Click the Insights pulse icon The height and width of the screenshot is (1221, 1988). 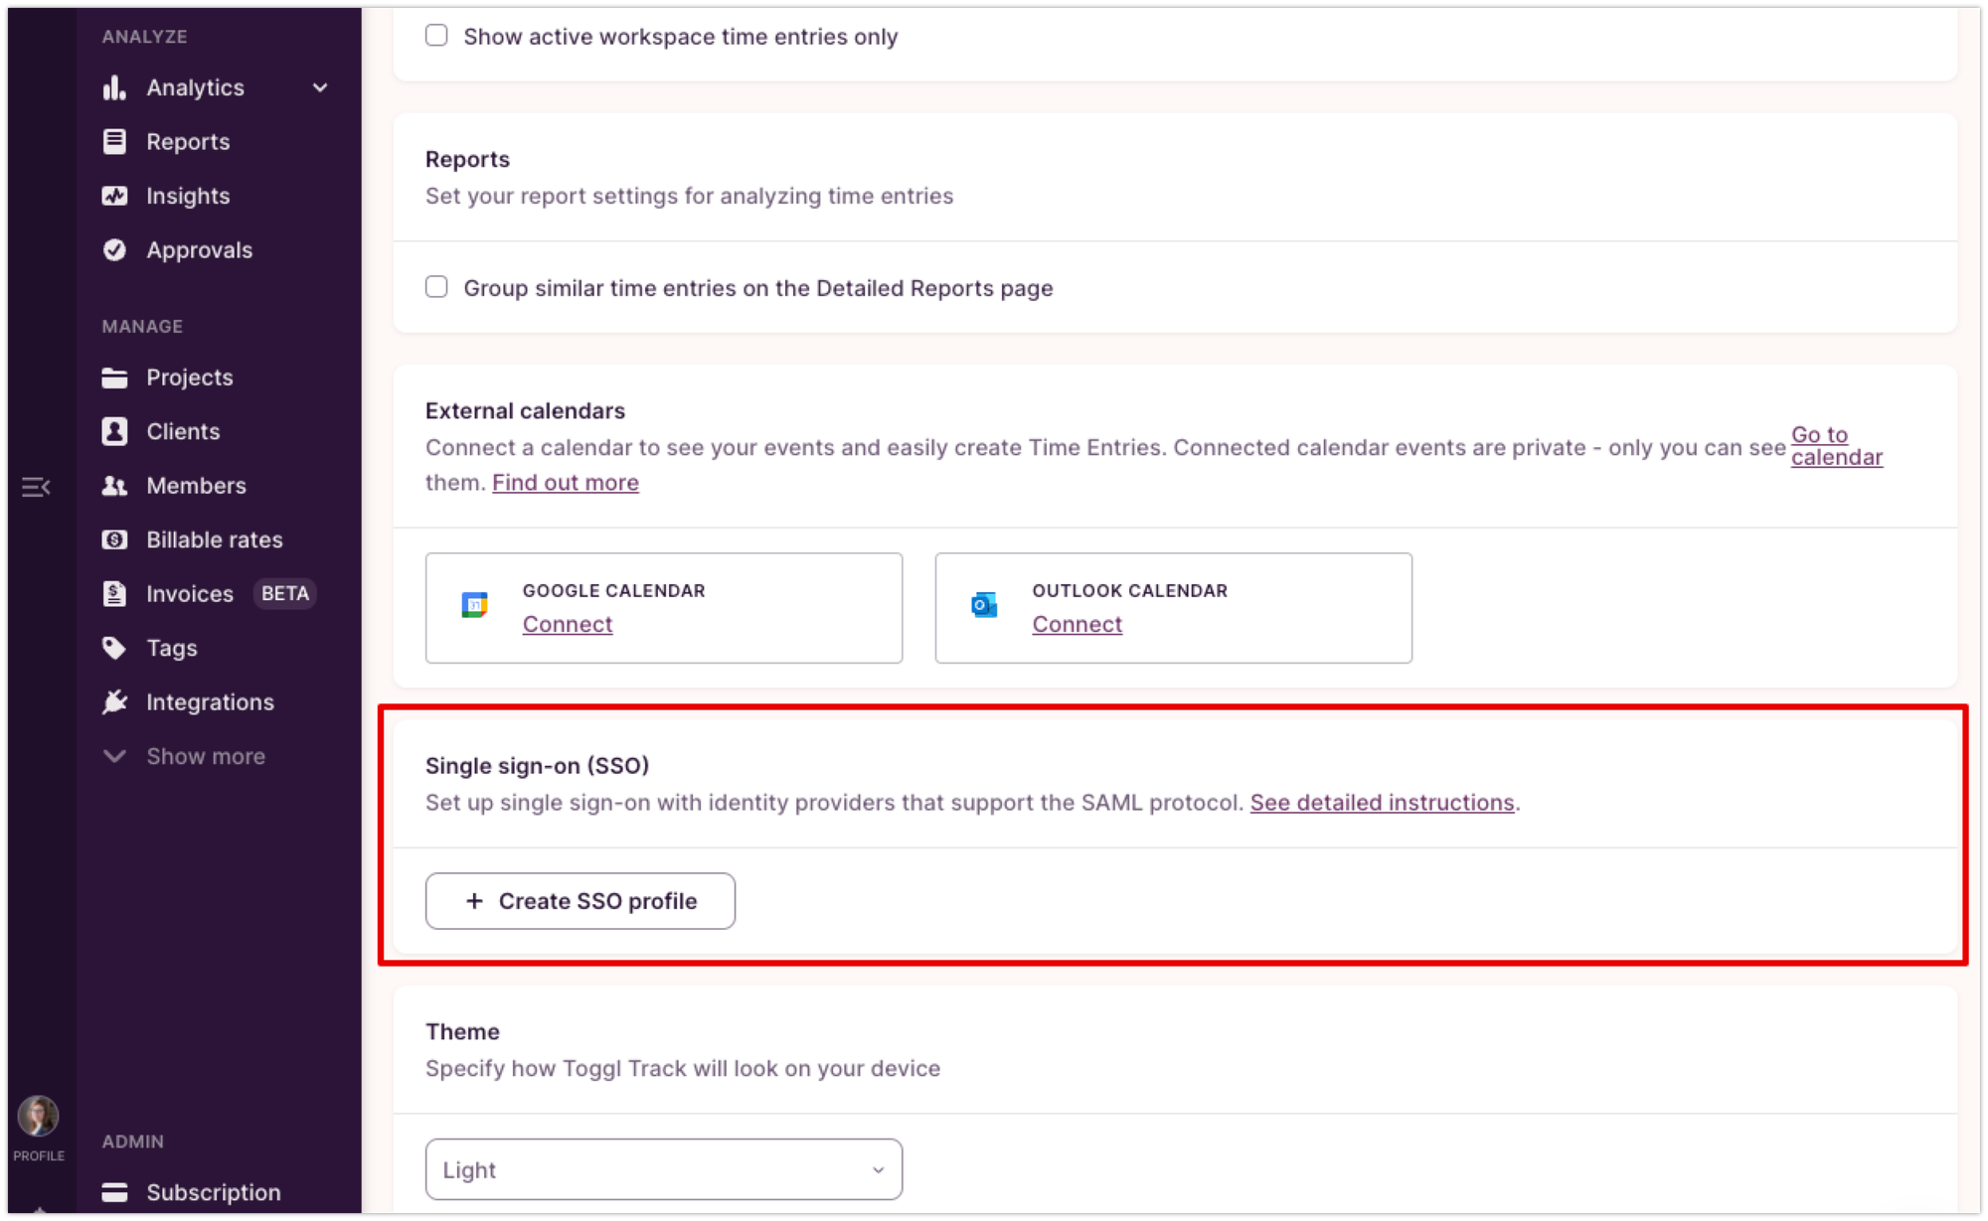(114, 196)
